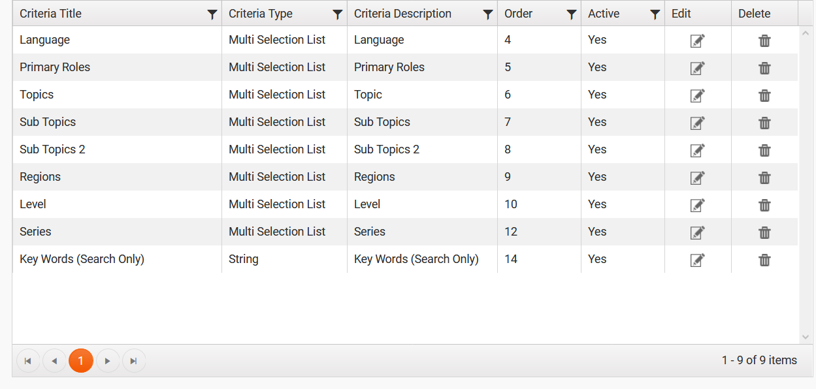
Task: Edit the Key Words (Search Only) row
Action: [x=698, y=260]
